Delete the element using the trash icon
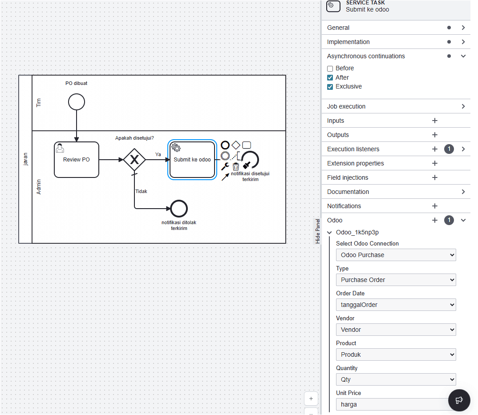Viewport: 478px width, 415px height. click(x=236, y=167)
